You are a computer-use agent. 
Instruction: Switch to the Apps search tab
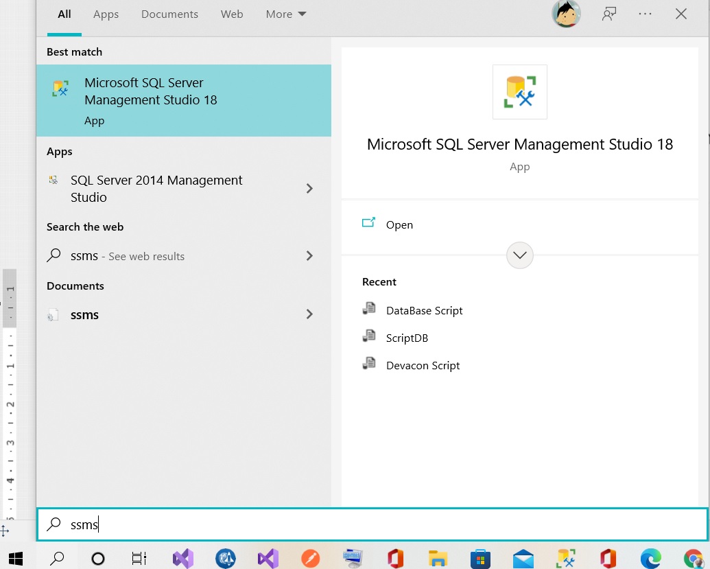pos(106,14)
